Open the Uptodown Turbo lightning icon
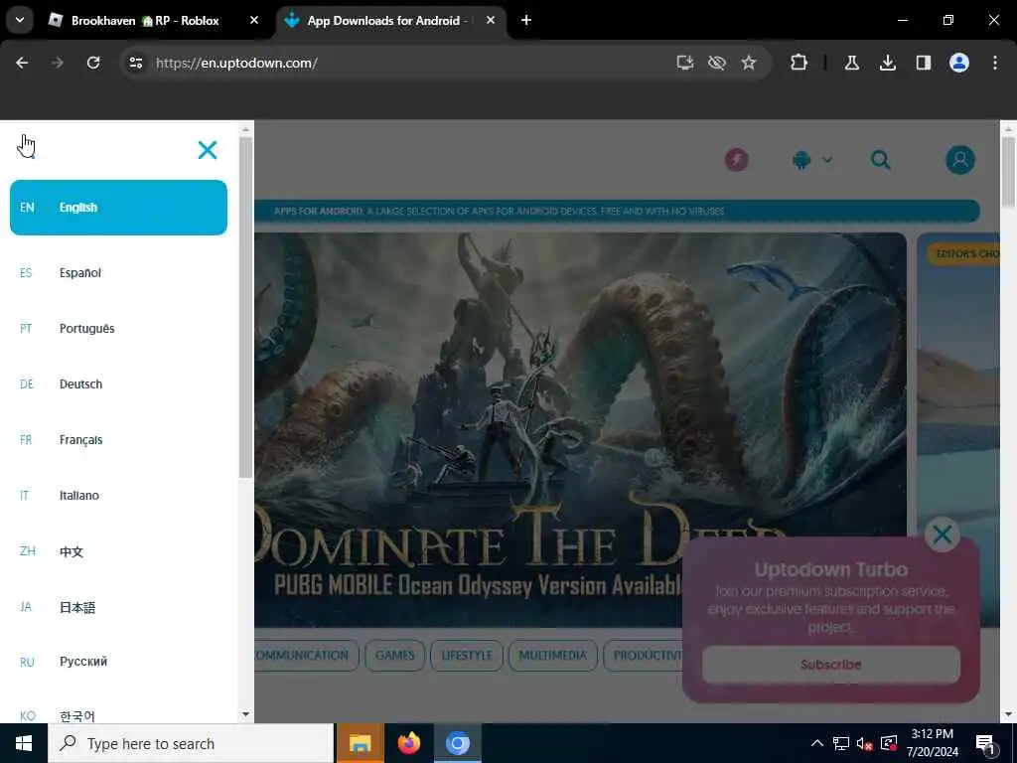1017x763 pixels. (736, 160)
